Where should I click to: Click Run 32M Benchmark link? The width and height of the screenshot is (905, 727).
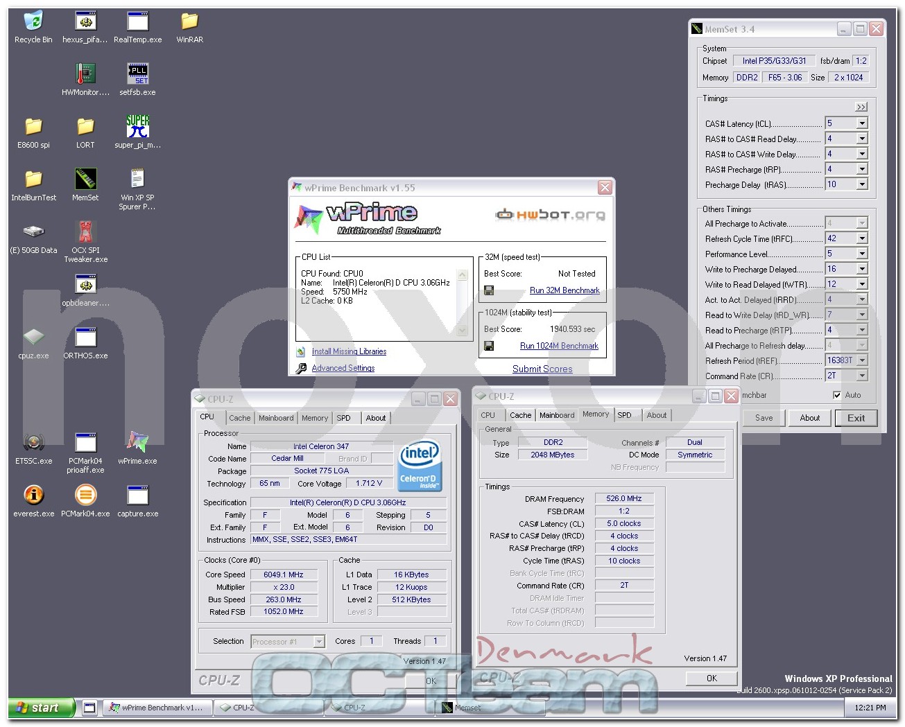pyautogui.click(x=564, y=290)
